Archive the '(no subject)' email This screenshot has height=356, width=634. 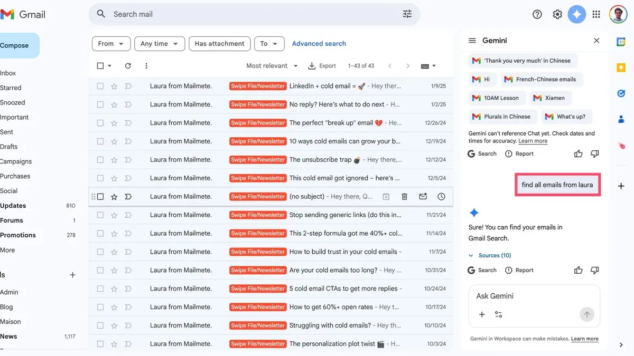tap(386, 197)
